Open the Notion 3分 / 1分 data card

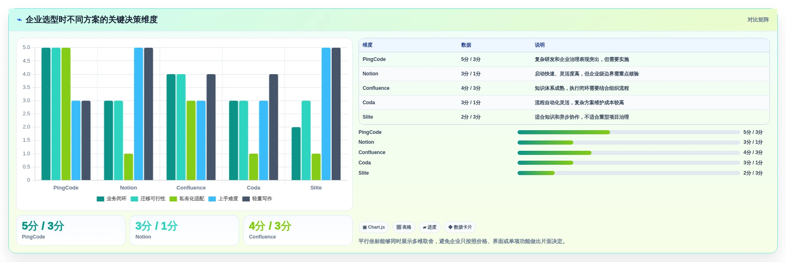pos(184,230)
